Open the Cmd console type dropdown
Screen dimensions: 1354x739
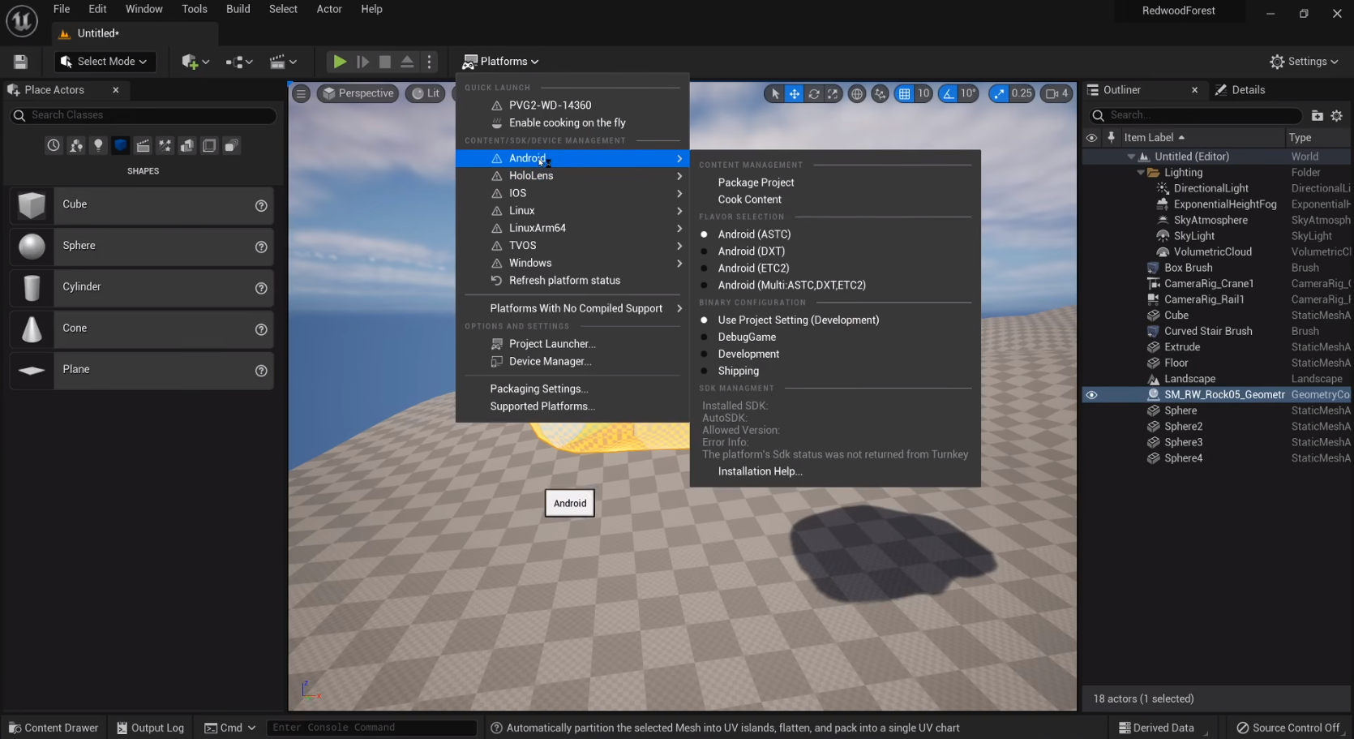(229, 728)
